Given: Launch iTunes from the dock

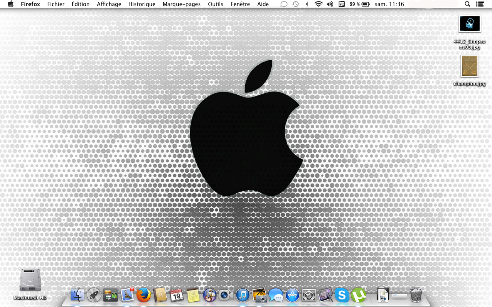Looking at the screenshot, I should point(243,295).
